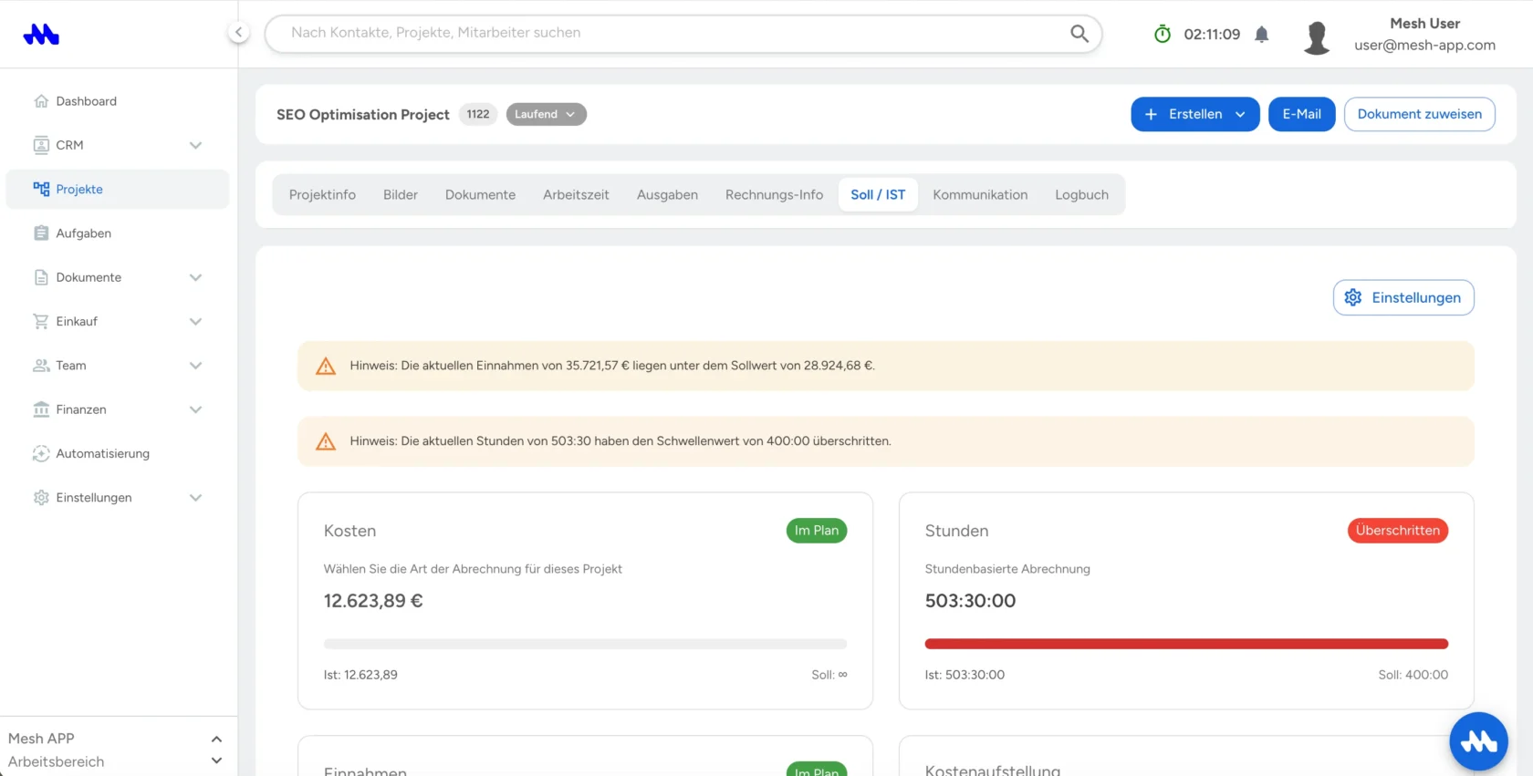This screenshot has width=1533, height=776.
Task: Click the grey Kosten progress bar
Action: [585, 644]
